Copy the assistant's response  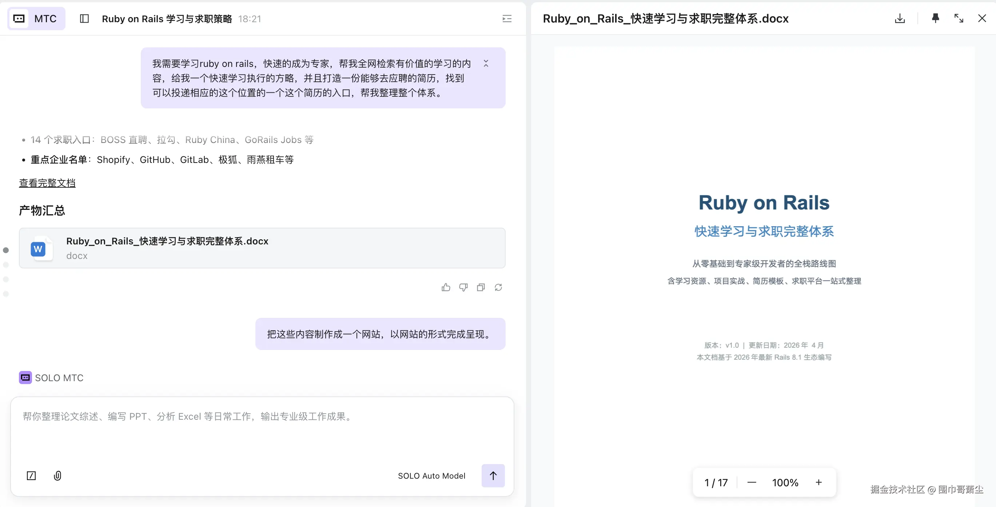[481, 287]
